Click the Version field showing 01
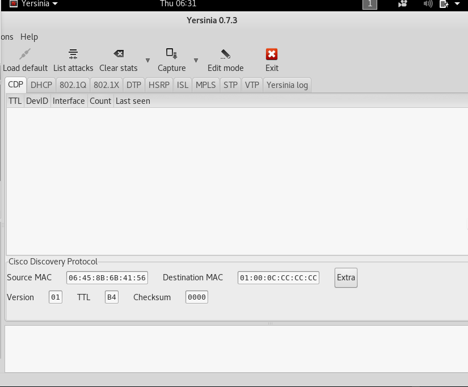Image resolution: width=468 pixels, height=387 pixels. click(56, 297)
